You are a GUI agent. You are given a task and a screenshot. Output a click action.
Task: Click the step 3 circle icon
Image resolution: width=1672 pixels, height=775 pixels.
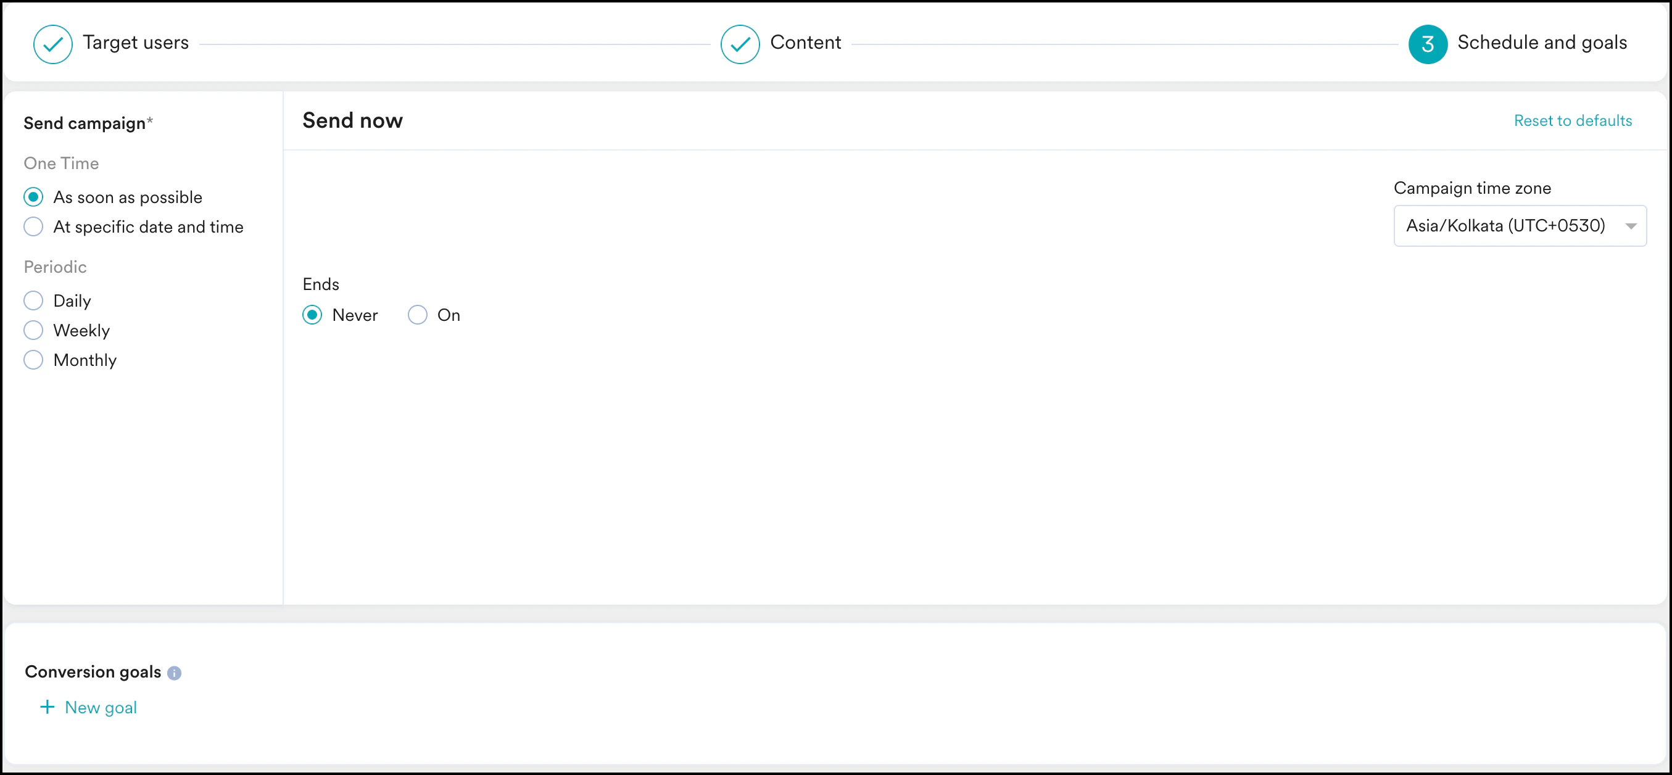click(x=1427, y=44)
